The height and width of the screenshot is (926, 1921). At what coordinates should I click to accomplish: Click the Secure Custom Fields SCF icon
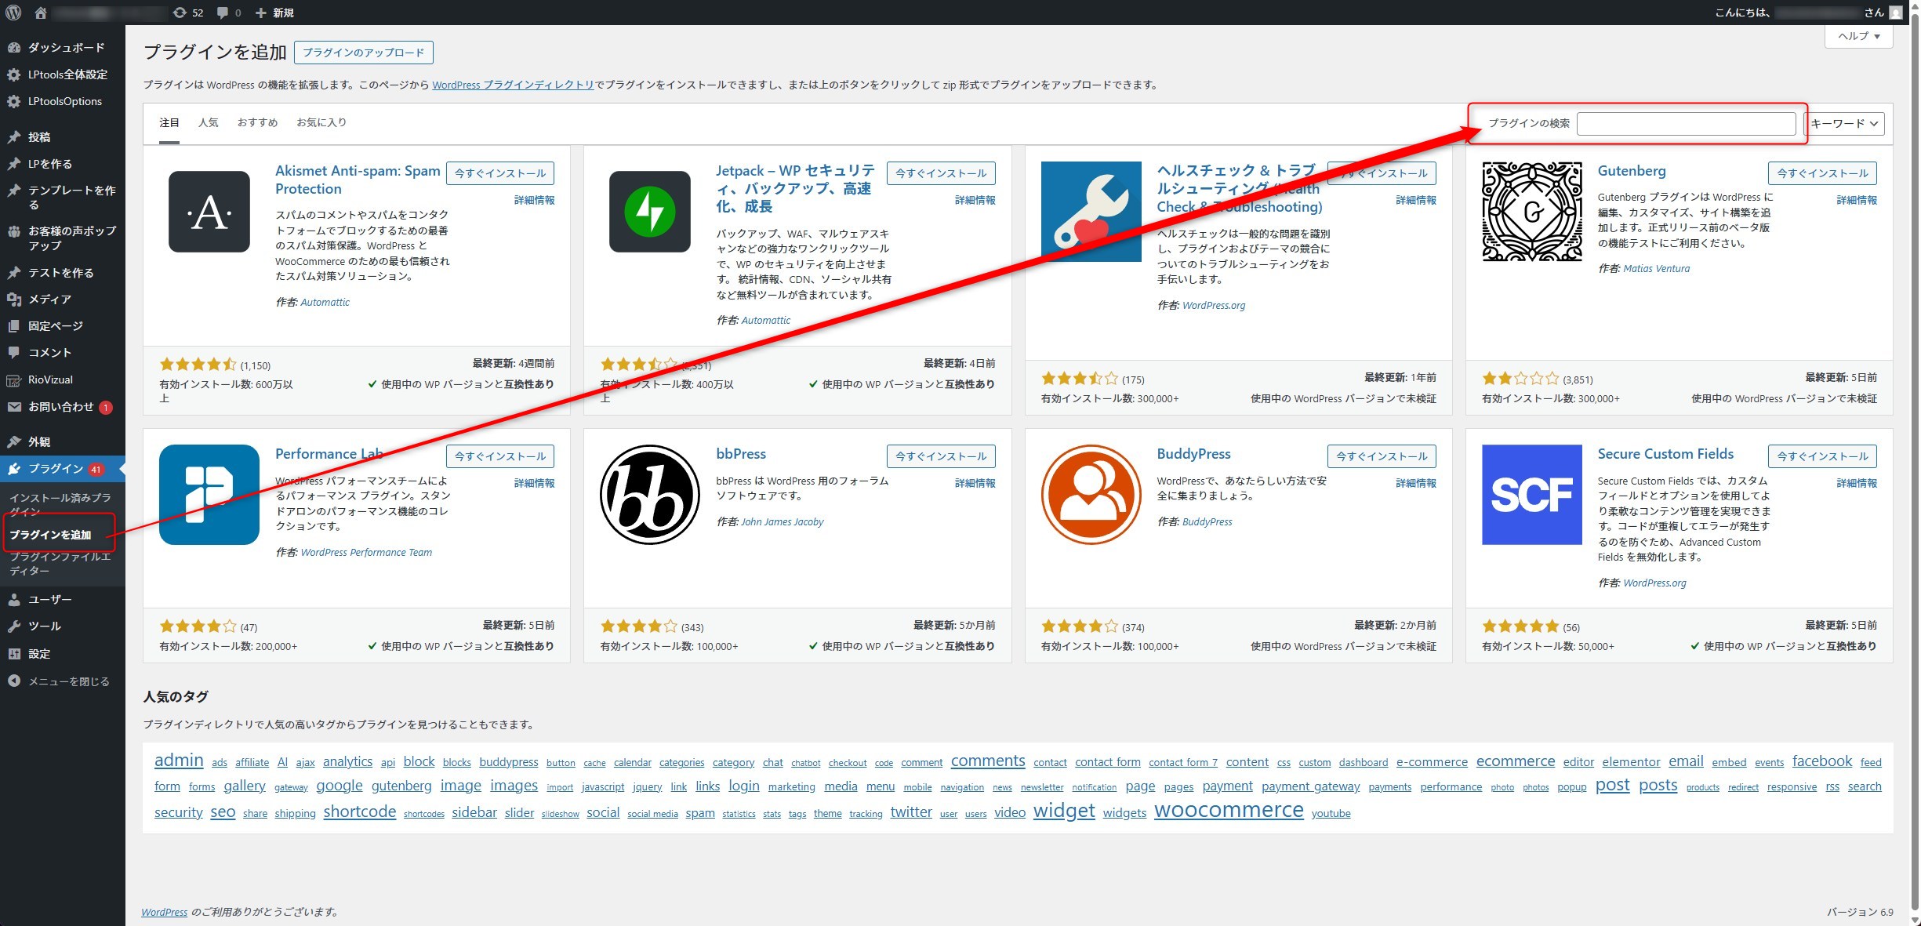click(1531, 495)
